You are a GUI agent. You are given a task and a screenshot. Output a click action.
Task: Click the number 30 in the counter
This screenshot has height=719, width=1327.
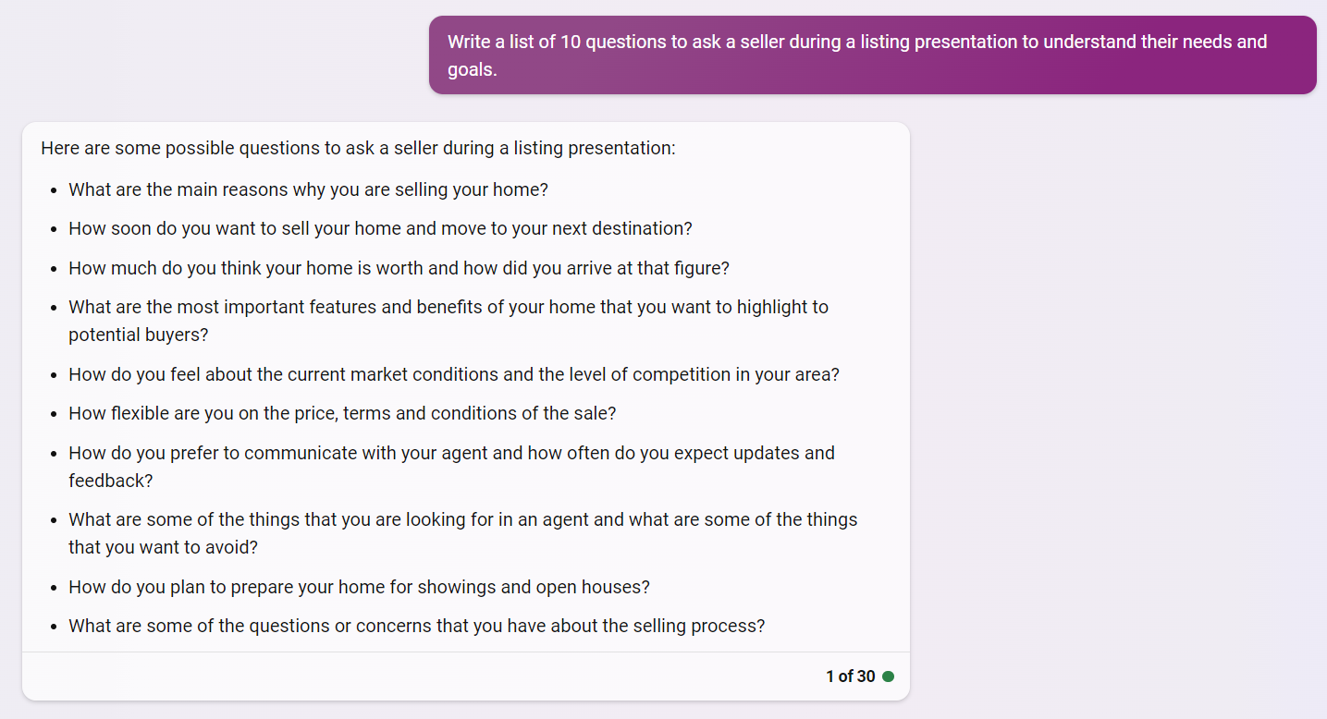[866, 676]
